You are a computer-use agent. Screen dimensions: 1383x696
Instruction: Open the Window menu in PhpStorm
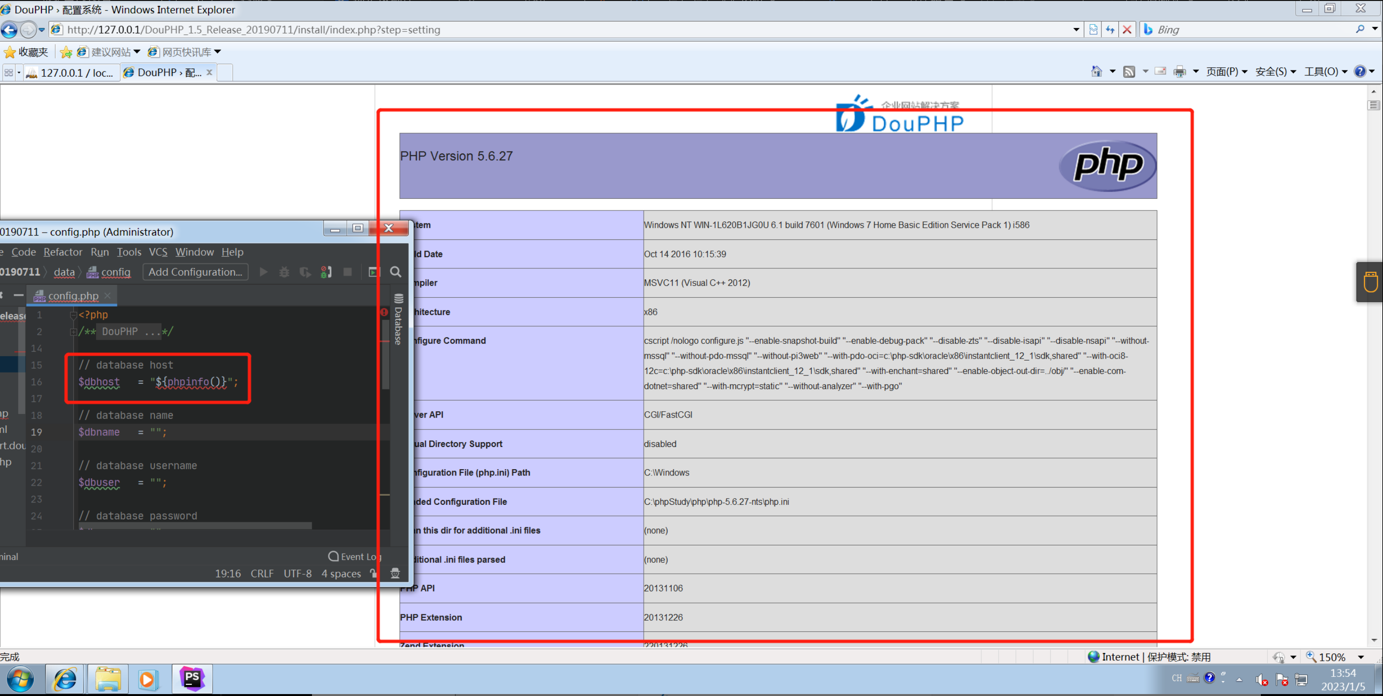point(194,251)
